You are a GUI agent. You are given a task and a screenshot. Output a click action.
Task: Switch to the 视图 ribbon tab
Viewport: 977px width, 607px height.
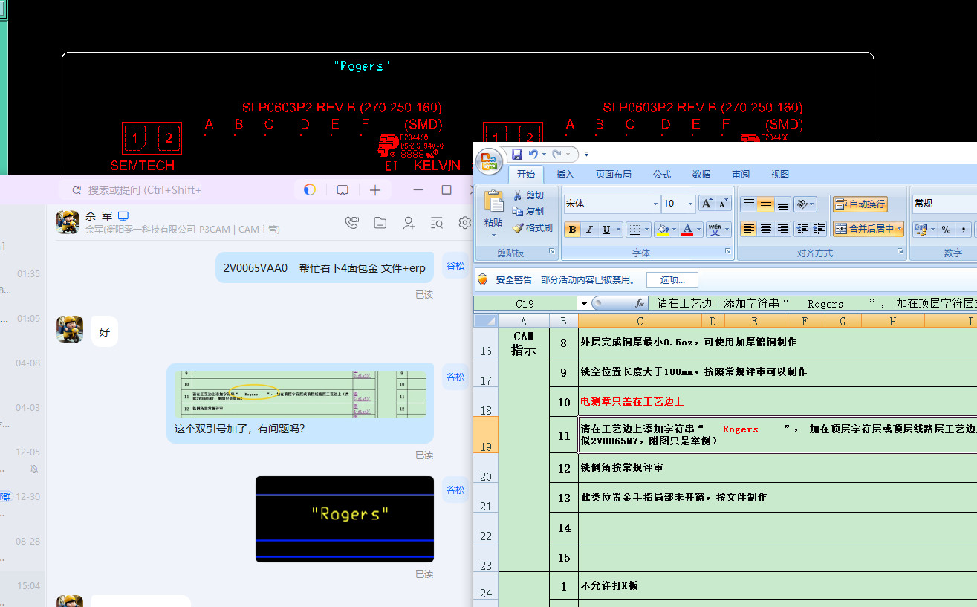780,175
